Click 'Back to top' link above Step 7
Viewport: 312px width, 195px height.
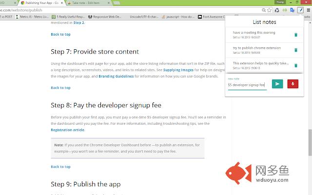60,35
